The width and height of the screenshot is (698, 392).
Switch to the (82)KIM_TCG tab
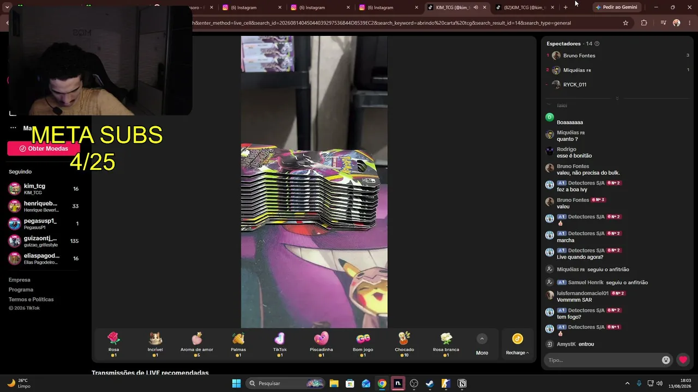[x=524, y=7]
